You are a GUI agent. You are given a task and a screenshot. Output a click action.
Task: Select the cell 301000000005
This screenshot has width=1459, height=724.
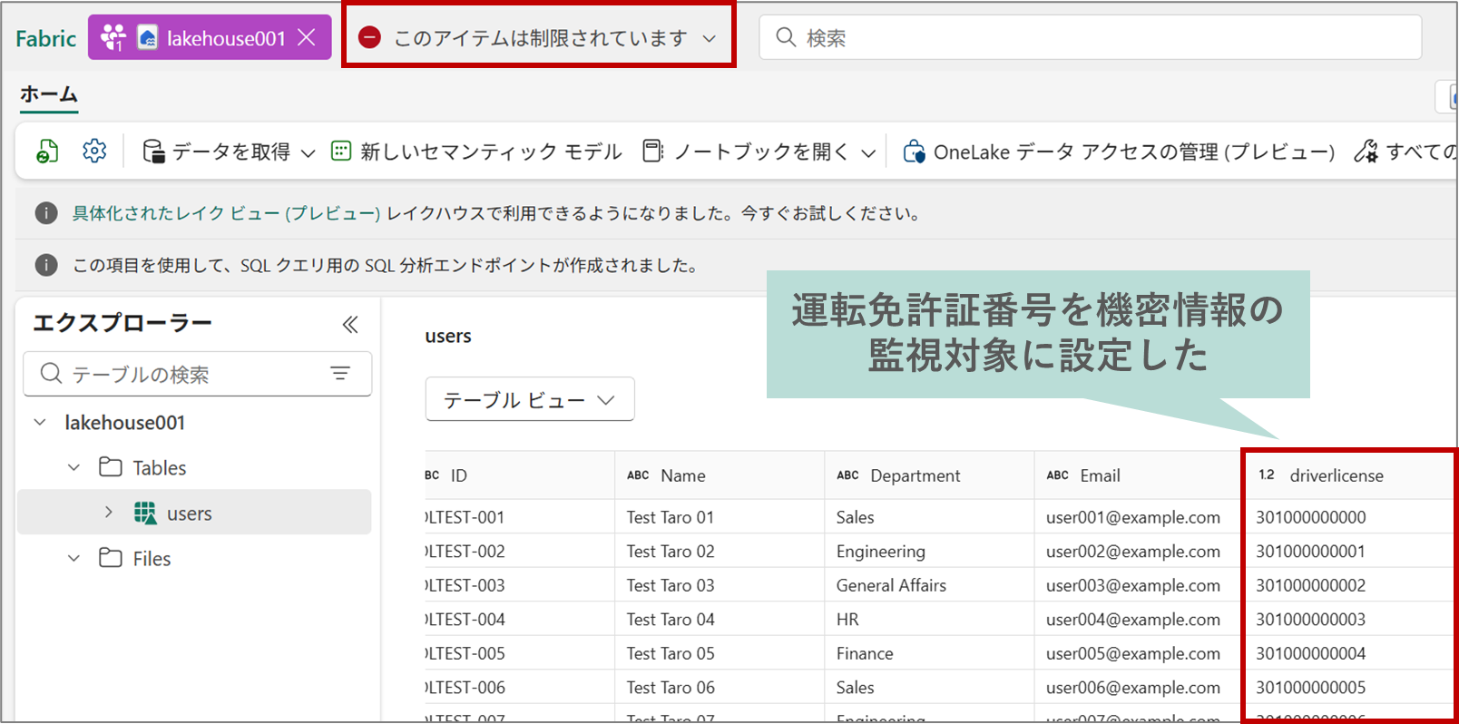pyautogui.click(x=1349, y=688)
